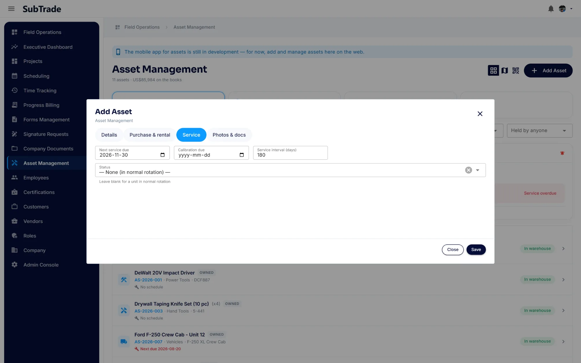Image resolution: width=581 pixels, height=363 pixels.
Task: Open Scheduling from the sidebar
Action: [x=36, y=76]
